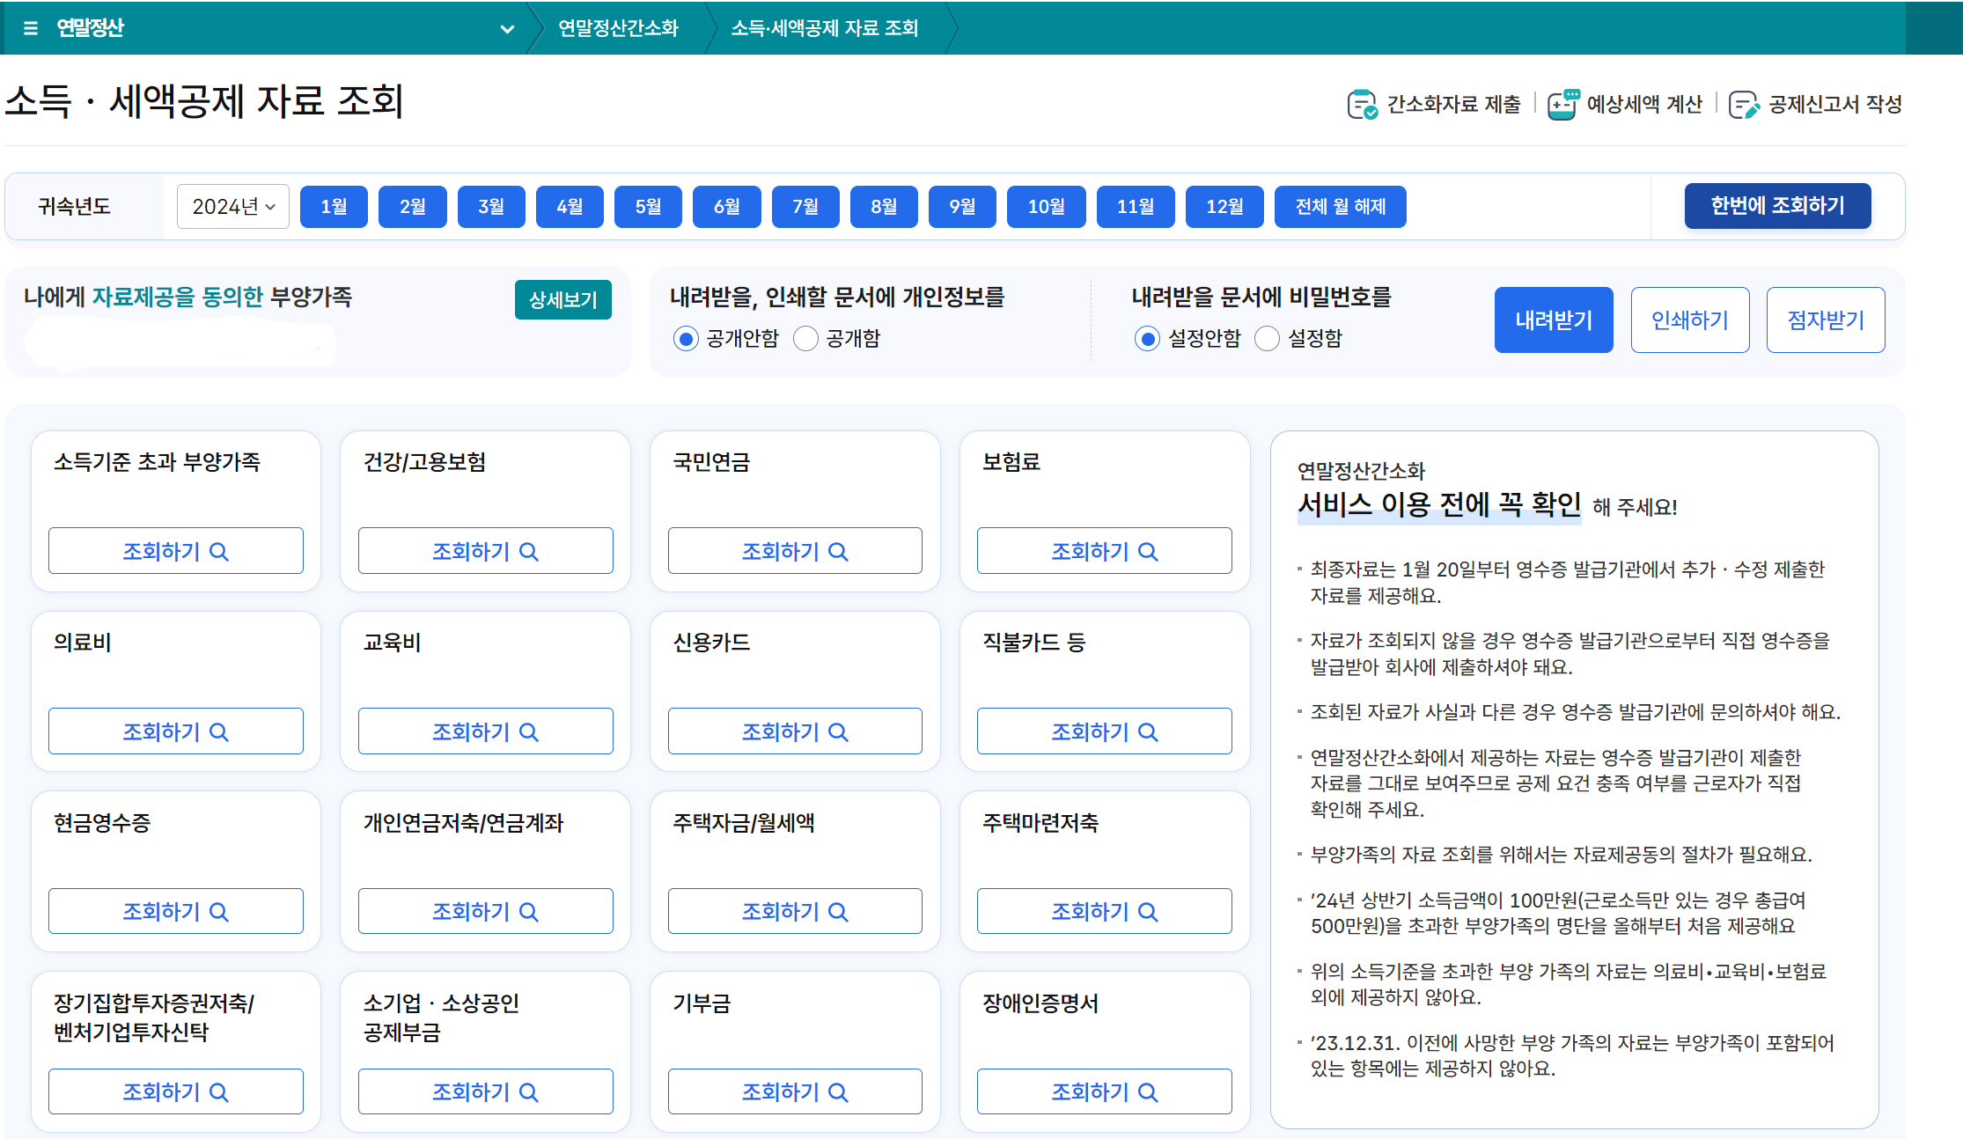The height and width of the screenshot is (1139, 1963).
Task: Click the 공제신고서 작성 pencil icon
Action: click(x=1743, y=105)
